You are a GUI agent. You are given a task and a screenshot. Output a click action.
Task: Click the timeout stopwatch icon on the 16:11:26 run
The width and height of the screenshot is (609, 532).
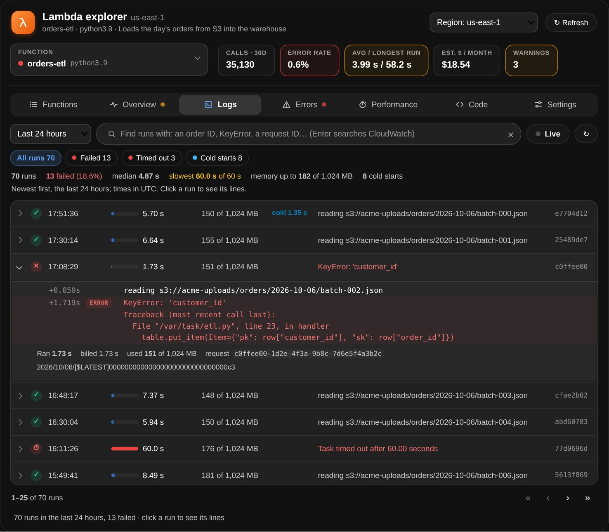pyautogui.click(x=36, y=448)
